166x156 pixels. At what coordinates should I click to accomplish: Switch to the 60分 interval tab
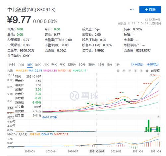click(x=82, y=65)
